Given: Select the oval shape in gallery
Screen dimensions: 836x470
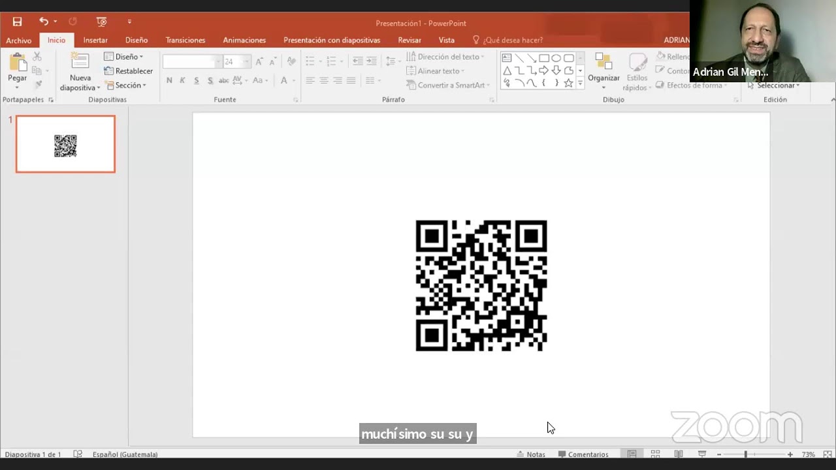Looking at the screenshot, I should pyautogui.click(x=556, y=58).
